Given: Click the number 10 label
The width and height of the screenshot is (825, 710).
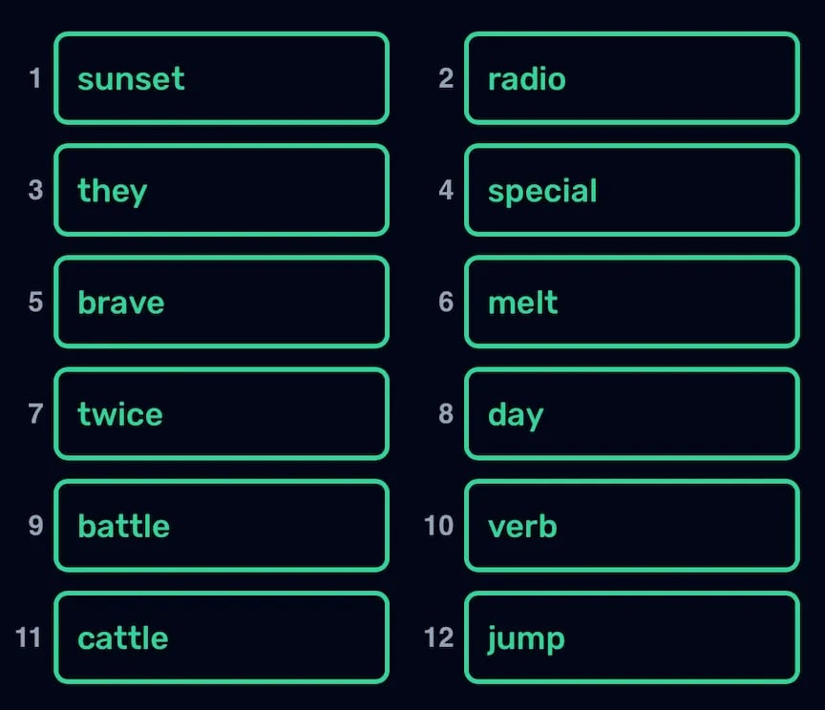Looking at the screenshot, I should click(x=438, y=526).
